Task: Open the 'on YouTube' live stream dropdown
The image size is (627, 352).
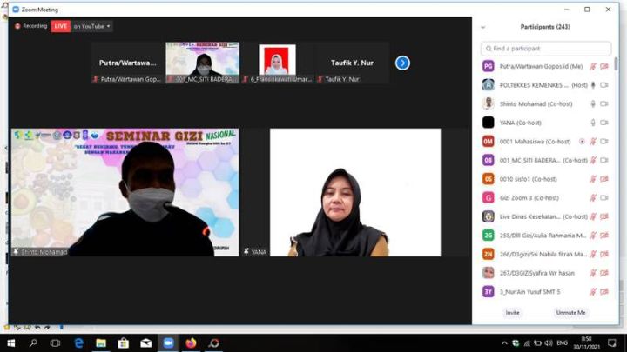Action: click(92, 26)
